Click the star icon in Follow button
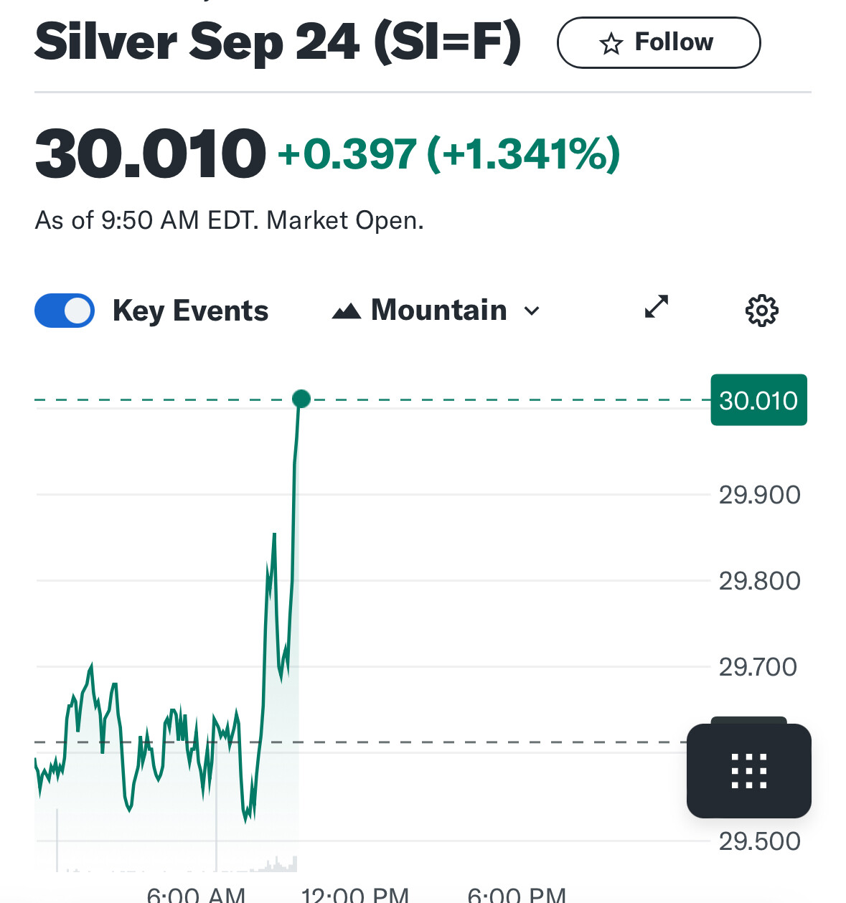This screenshot has height=903, width=846. 611,44
